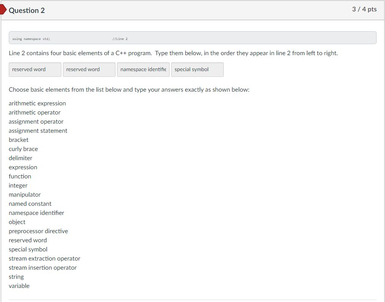Screen dimensions: 385x302
Task: Click 'function' in the list
Action: (20, 176)
